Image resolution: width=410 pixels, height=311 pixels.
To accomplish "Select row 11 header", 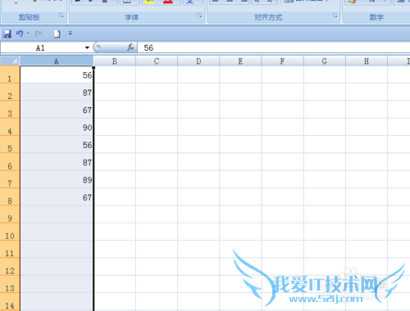I will click(x=10, y=249).
